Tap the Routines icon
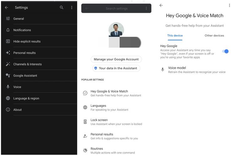Image resolution: width=235 pixels, height=156 pixels. click(x=85, y=150)
